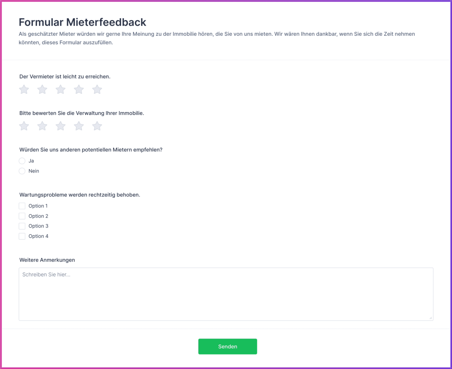
Task: Give two stars for the Verwaltung rating
Action: click(x=42, y=126)
